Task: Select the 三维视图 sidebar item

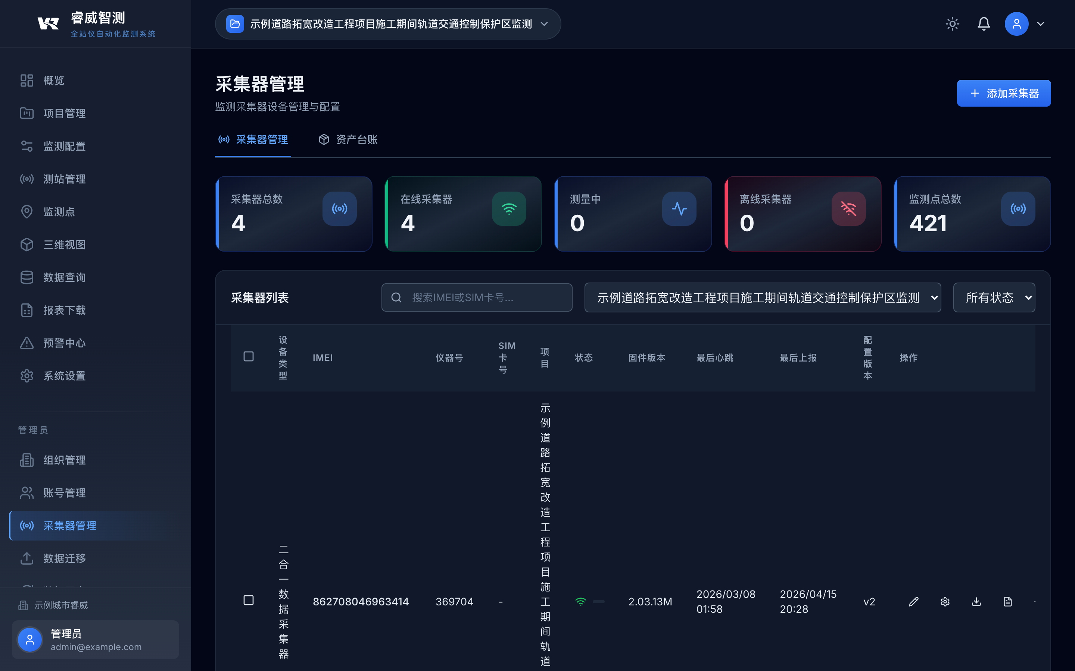Action: [65, 244]
